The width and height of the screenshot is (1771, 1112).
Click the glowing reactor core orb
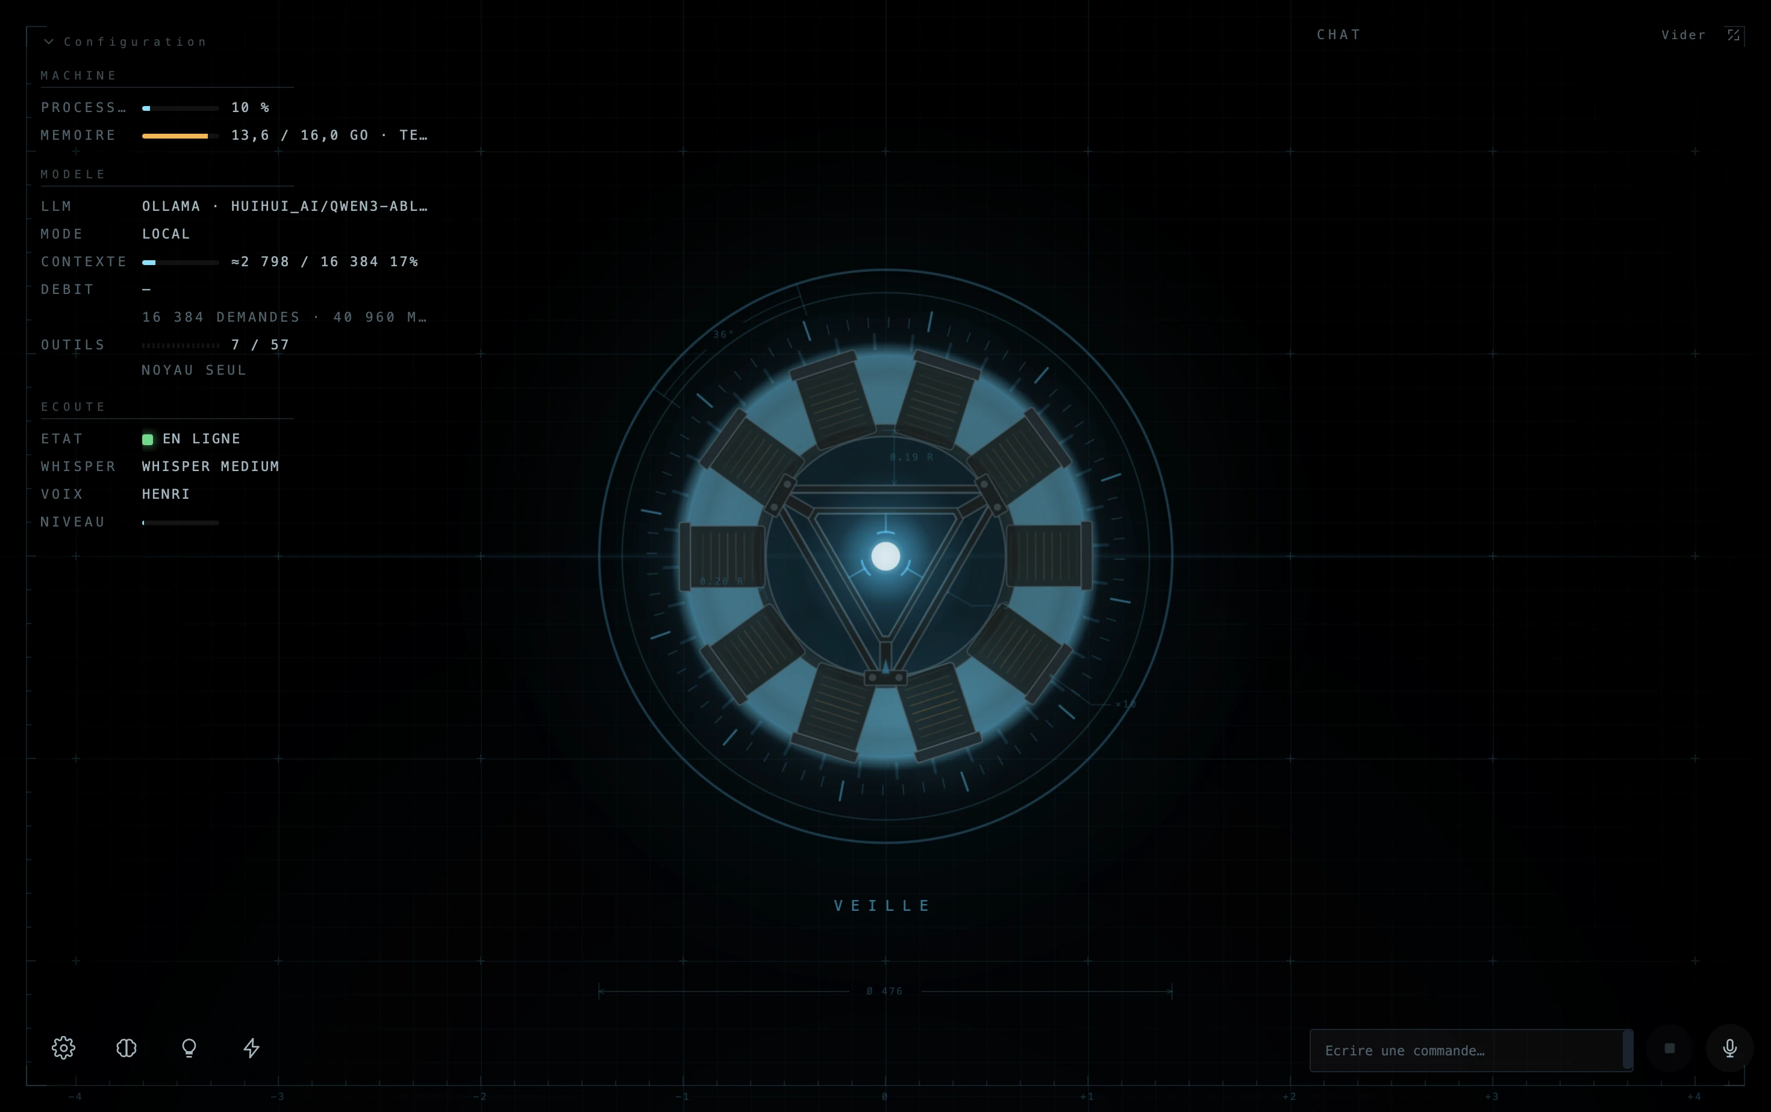click(x=885, y=556)
